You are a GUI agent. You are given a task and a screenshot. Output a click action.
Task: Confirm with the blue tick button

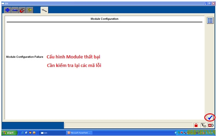pyautogui.click(x=210, y=117)
